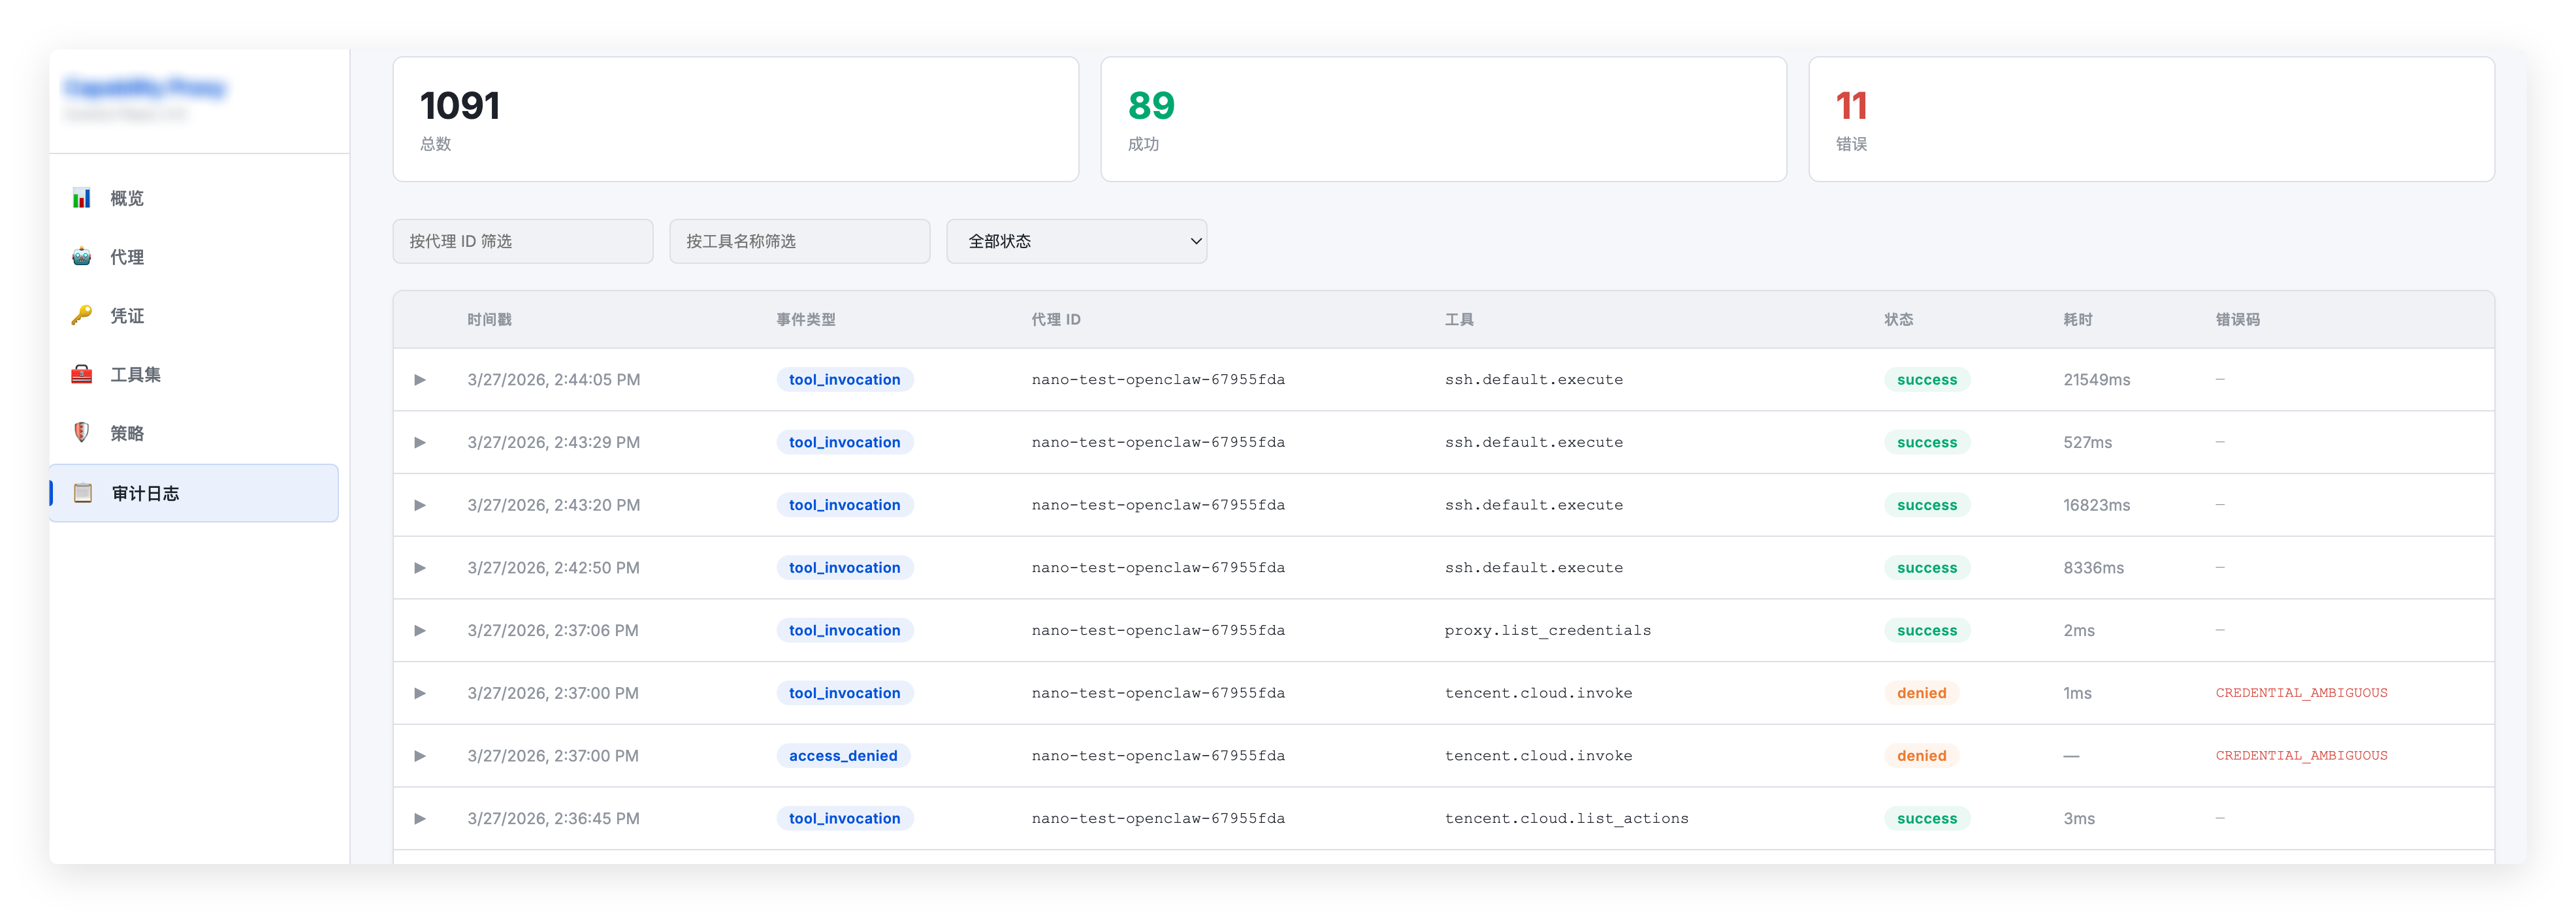Click the robot icon beside 代理
The width and height of the screenshot is (2576, 913).
pyautogui.click(x=82, y=257)
